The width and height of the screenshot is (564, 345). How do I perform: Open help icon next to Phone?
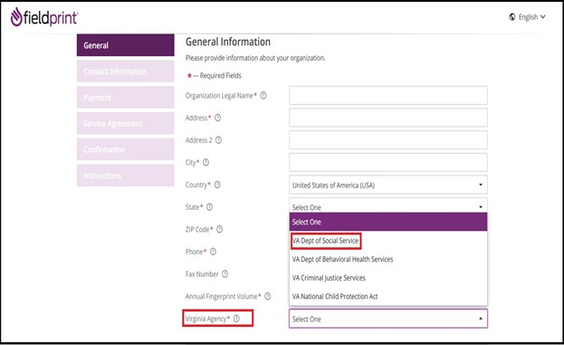213,252
